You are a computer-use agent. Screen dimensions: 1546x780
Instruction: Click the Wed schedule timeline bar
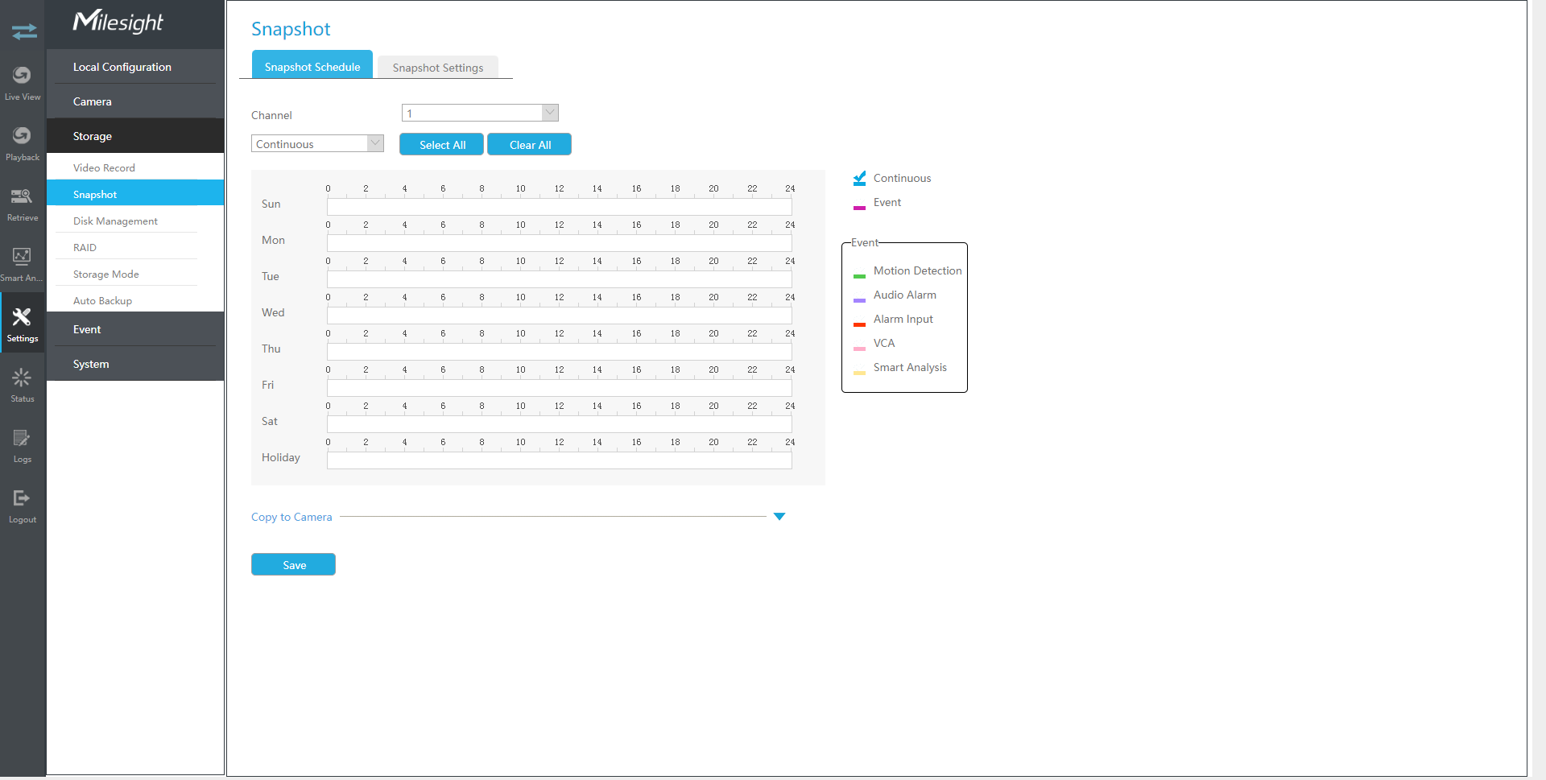559,316
